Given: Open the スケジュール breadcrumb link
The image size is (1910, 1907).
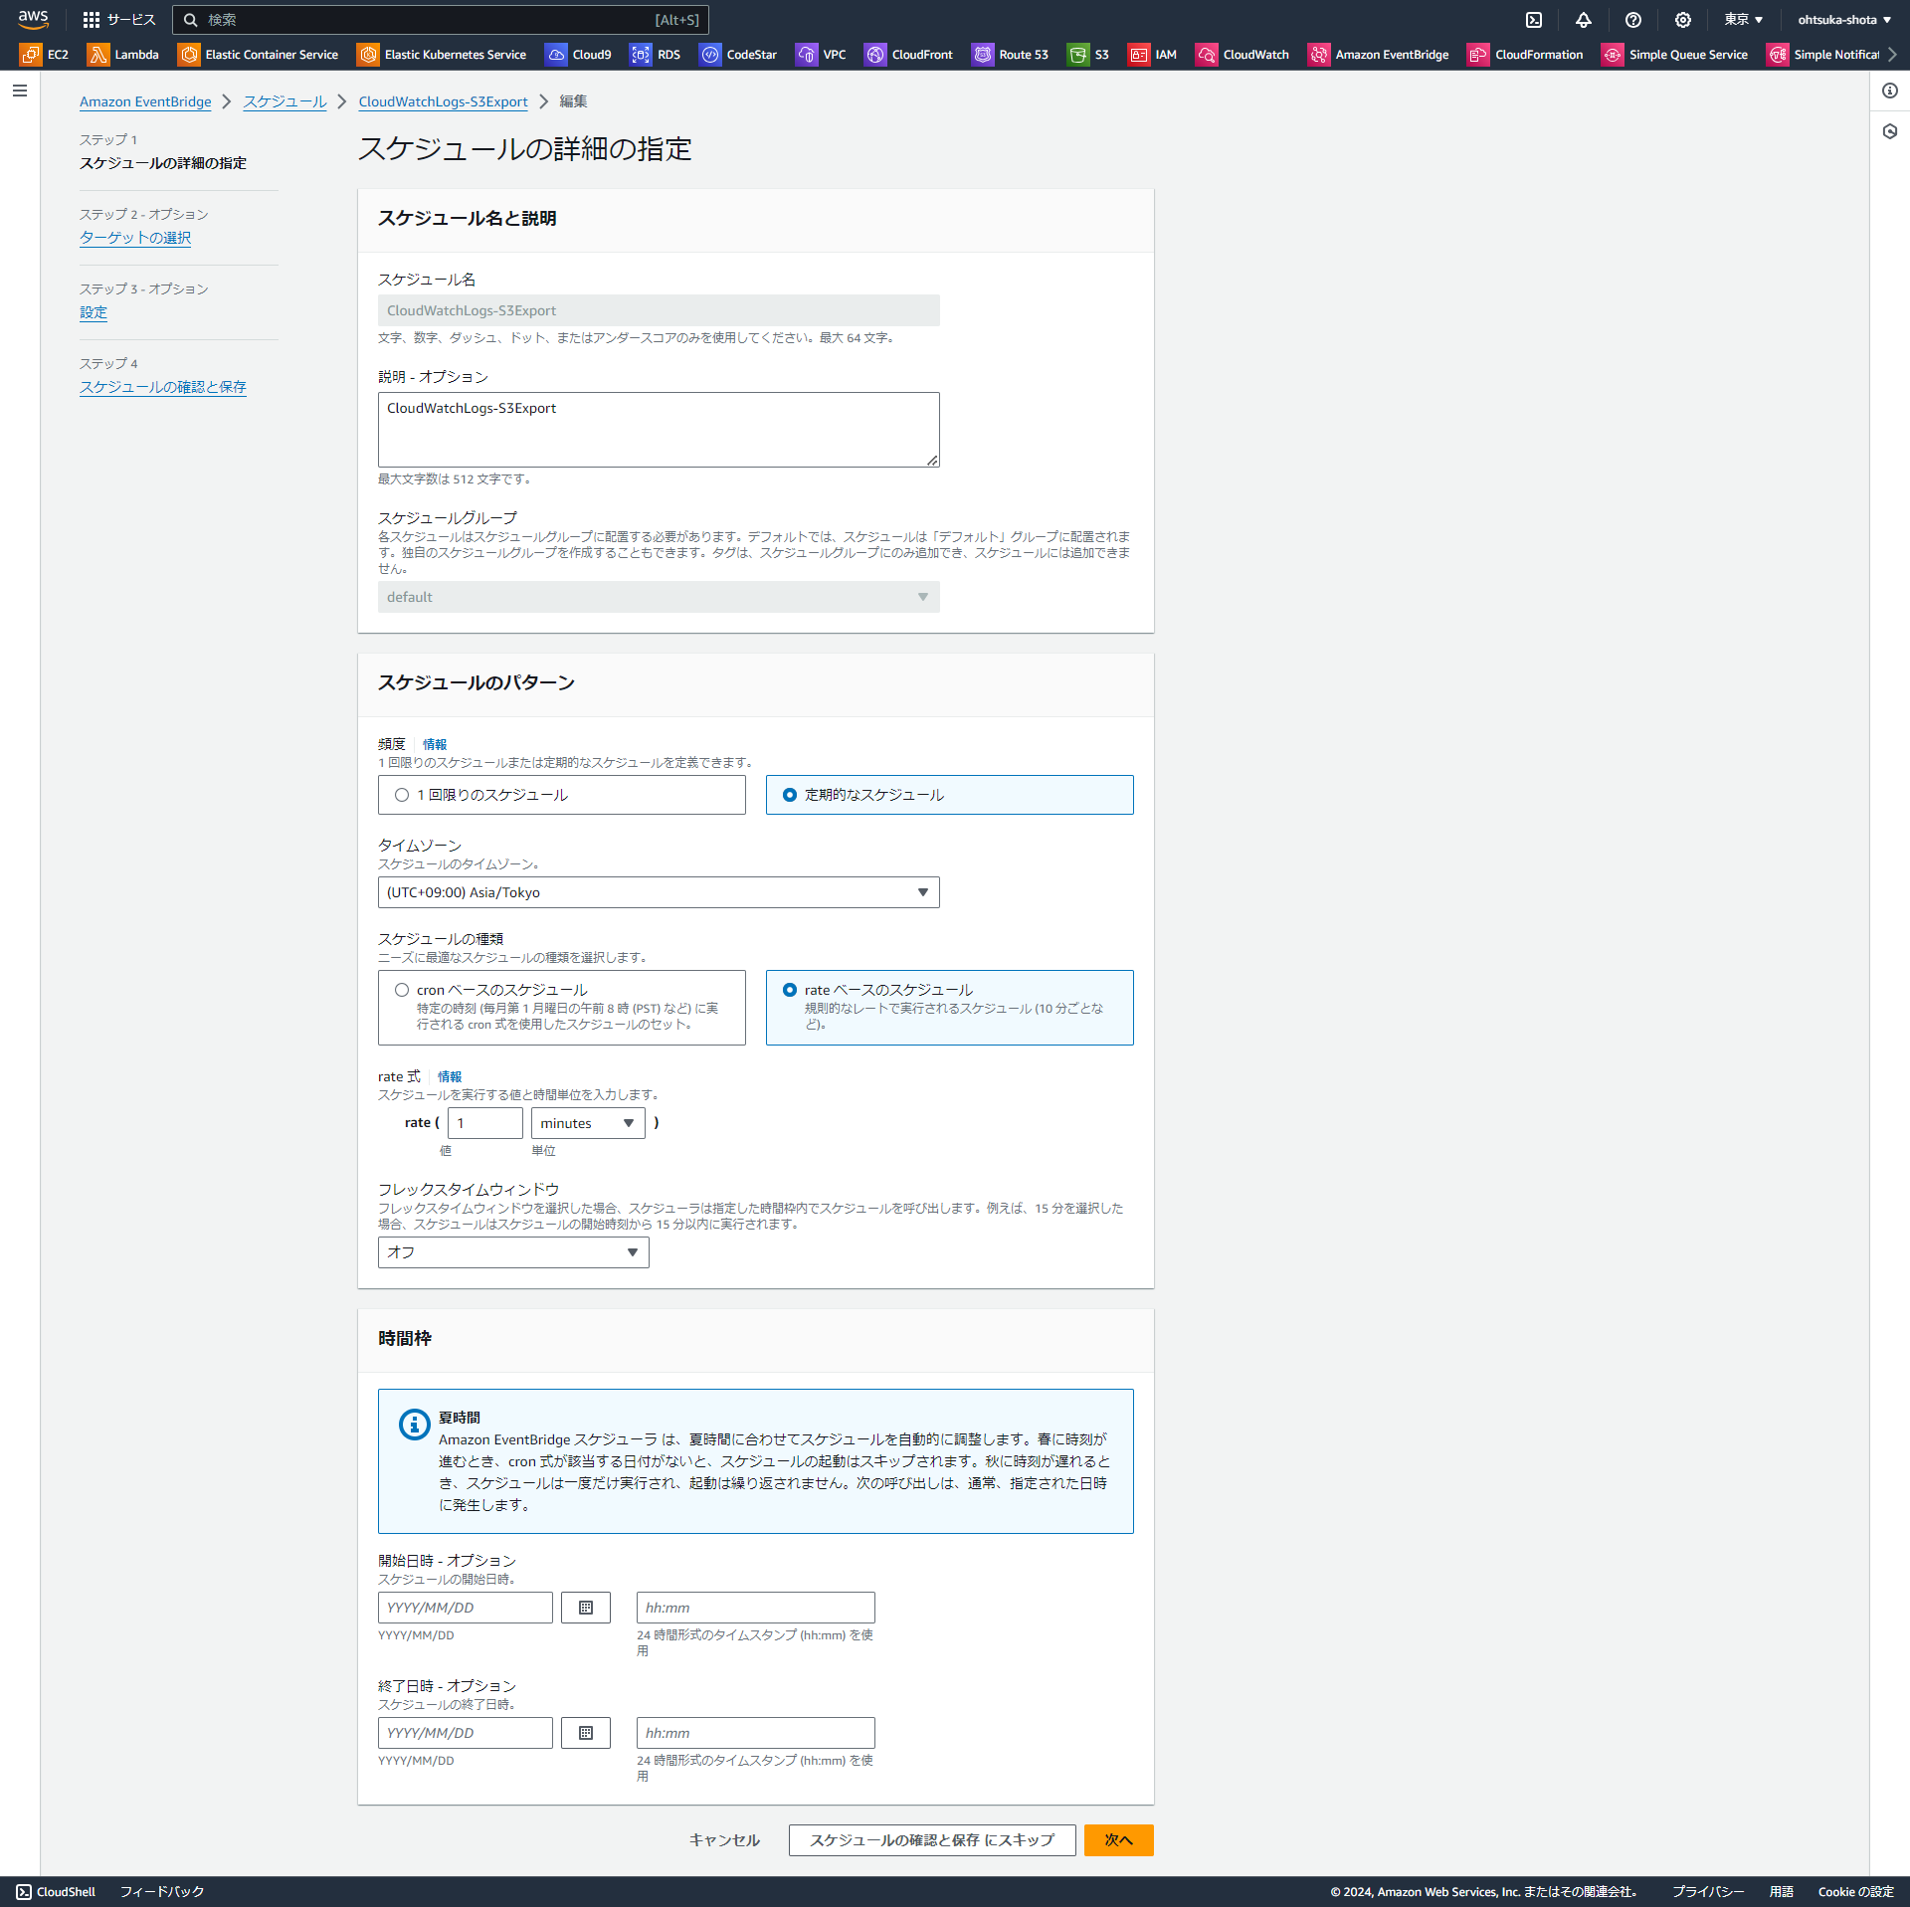Looking at the screenshot, I should (285, 101).
